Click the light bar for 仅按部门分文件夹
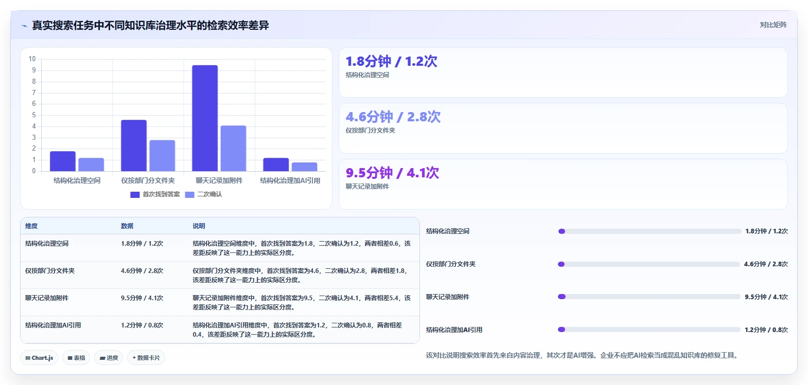This screenshot has height=385, width=808. [x=162, y=156]
